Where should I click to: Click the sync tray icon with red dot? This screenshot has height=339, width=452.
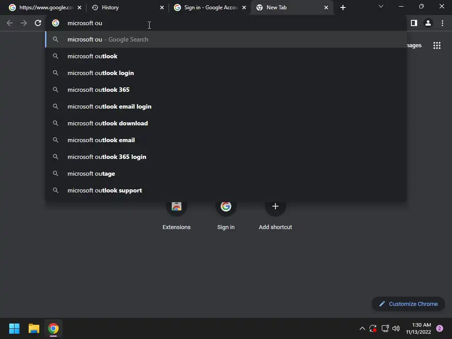[x=373, y=328]
